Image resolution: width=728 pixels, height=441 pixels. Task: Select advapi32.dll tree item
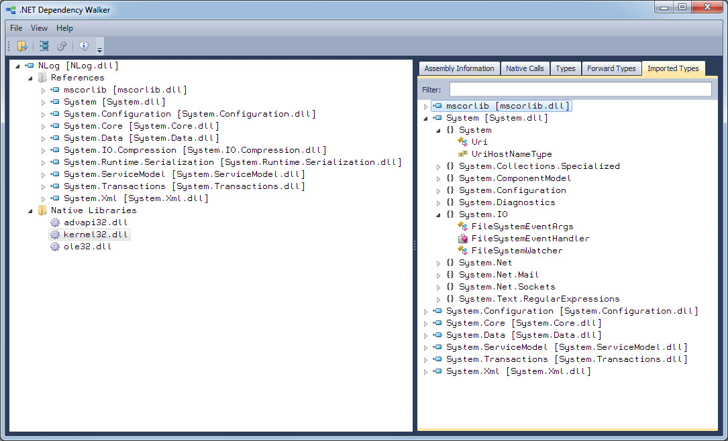(96, 222)
